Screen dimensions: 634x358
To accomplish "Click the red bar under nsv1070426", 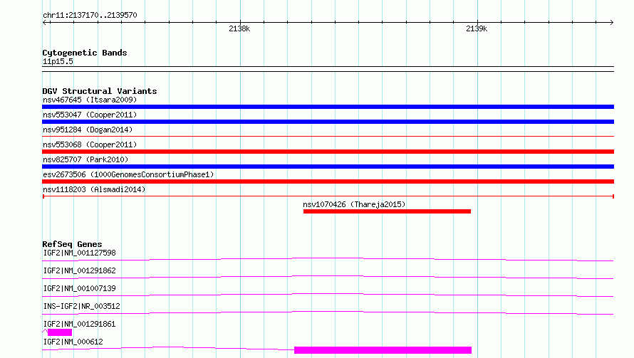I will click(387, 211).
